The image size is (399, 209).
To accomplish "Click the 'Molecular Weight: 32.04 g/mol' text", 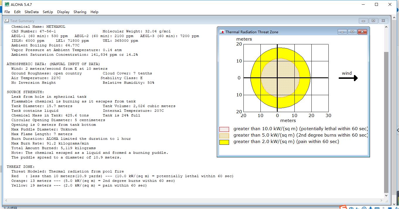I will coord(137,31).
